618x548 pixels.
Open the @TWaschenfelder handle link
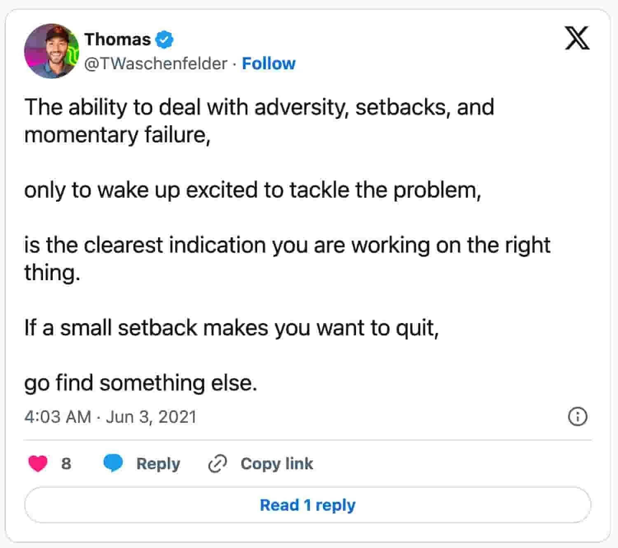click(x=156, y=63)
